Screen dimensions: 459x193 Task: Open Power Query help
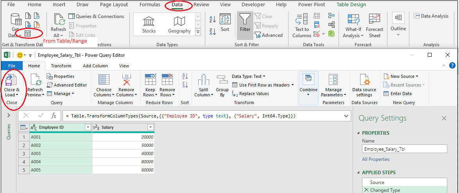[452, 65]
